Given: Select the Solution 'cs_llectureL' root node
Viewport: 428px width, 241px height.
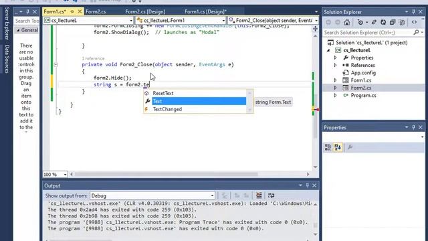Looking at the screenshot, I should click(372, 43).
